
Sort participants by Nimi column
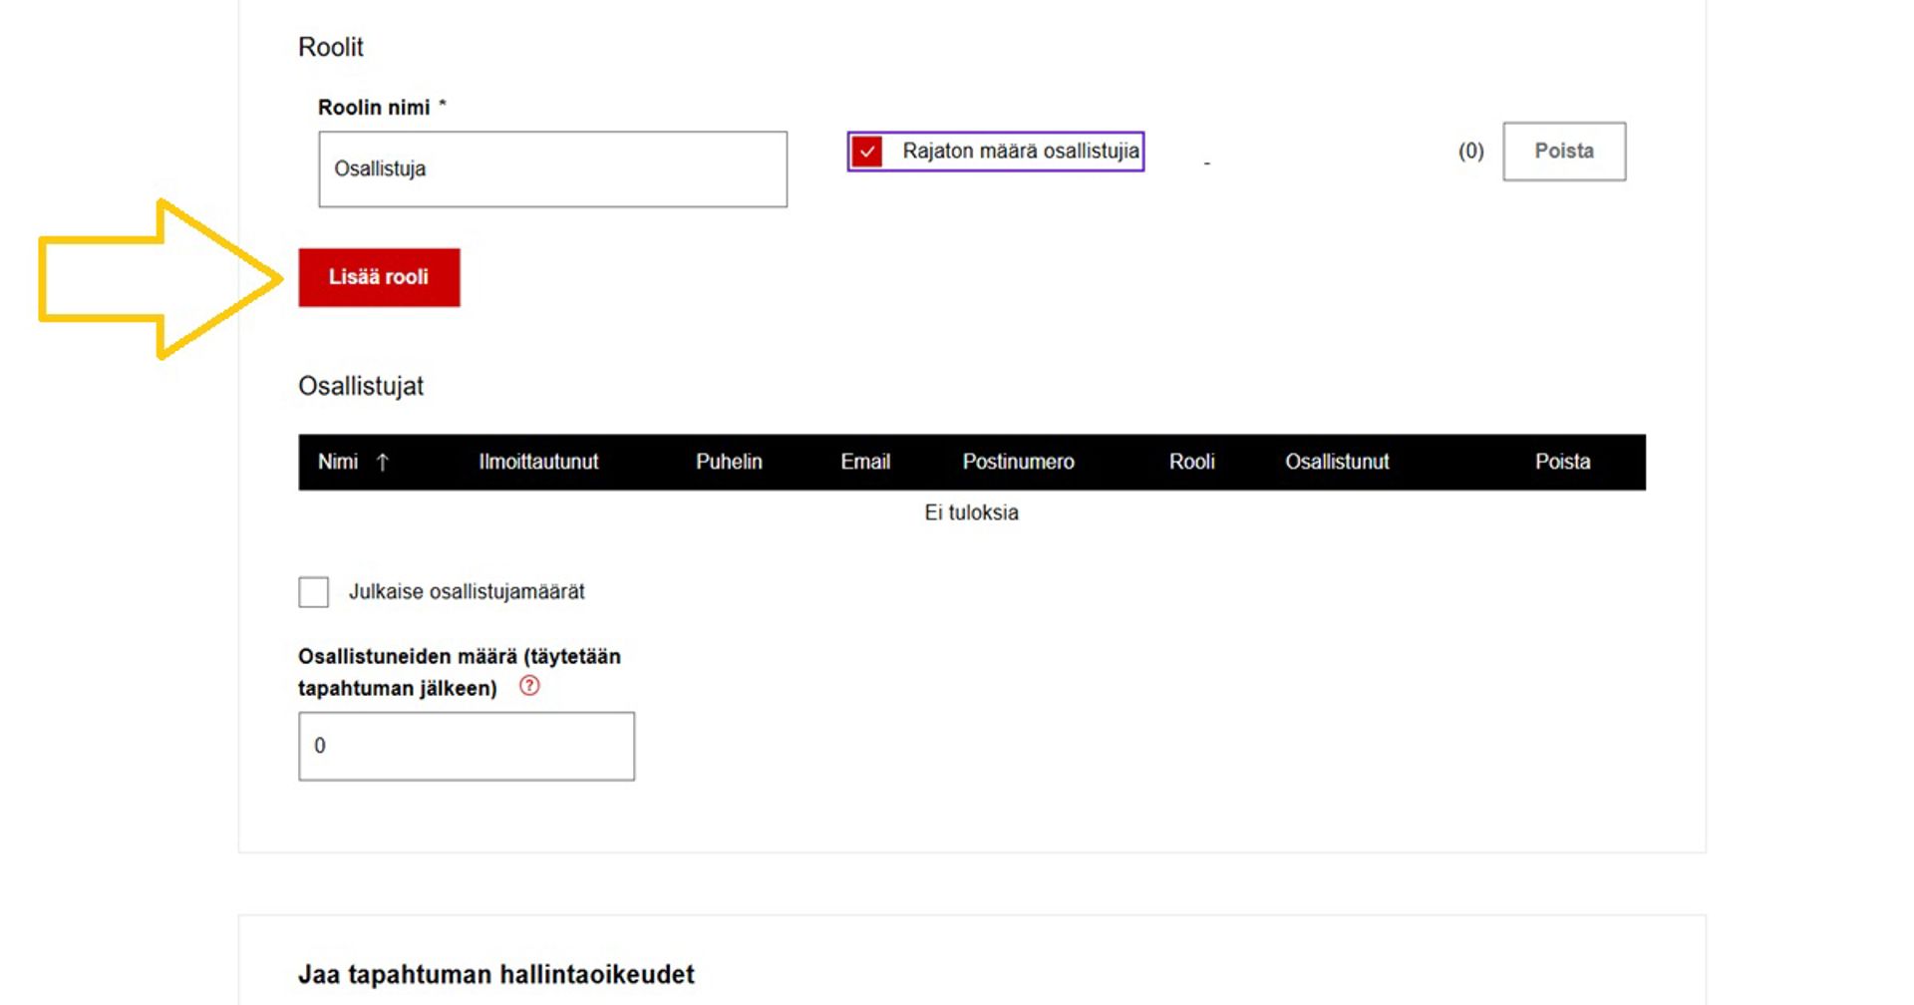coord(338,462)
